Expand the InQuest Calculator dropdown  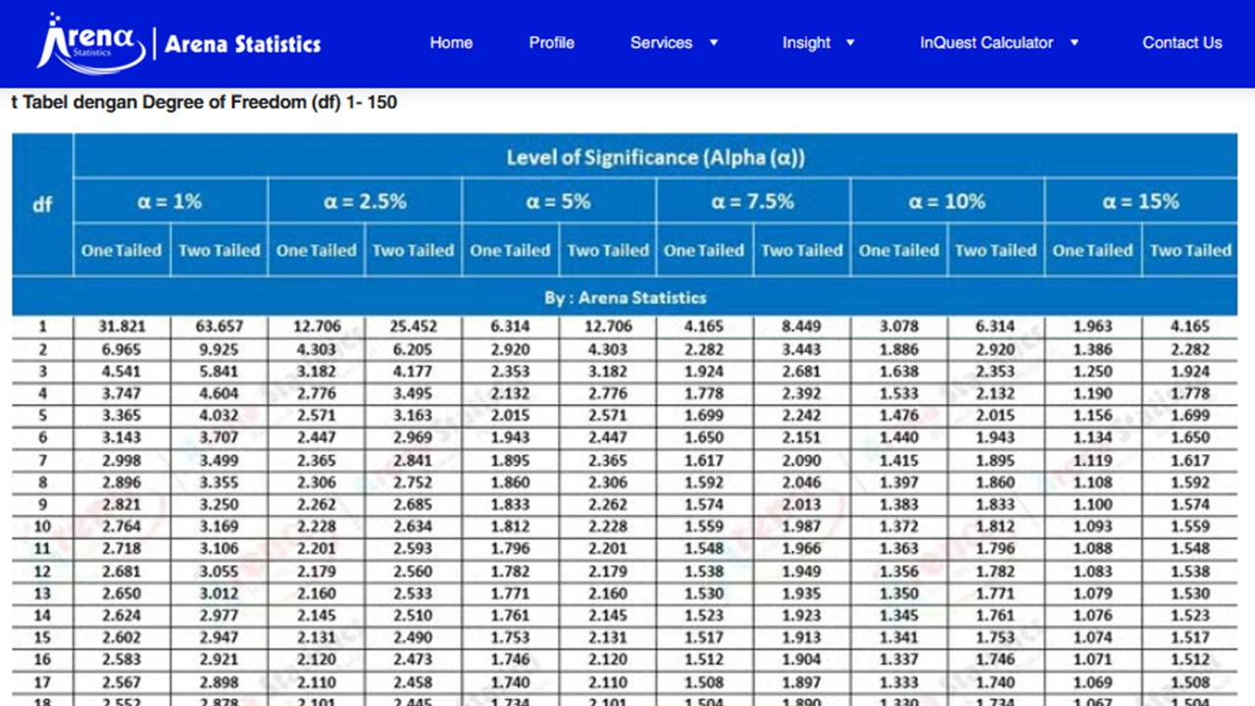(985, 43)
